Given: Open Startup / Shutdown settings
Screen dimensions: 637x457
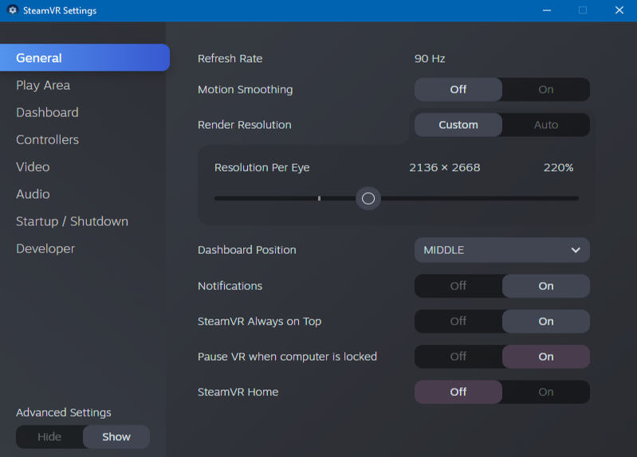Looking at the screenshot, I should [x=72, y=221].
